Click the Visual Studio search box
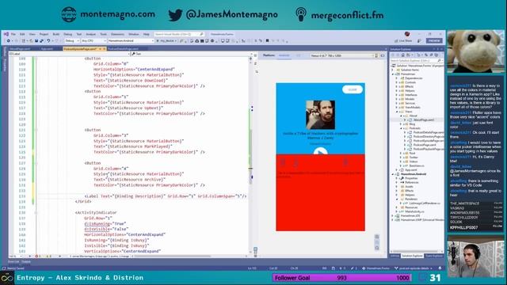 click(x=179, y=34)
